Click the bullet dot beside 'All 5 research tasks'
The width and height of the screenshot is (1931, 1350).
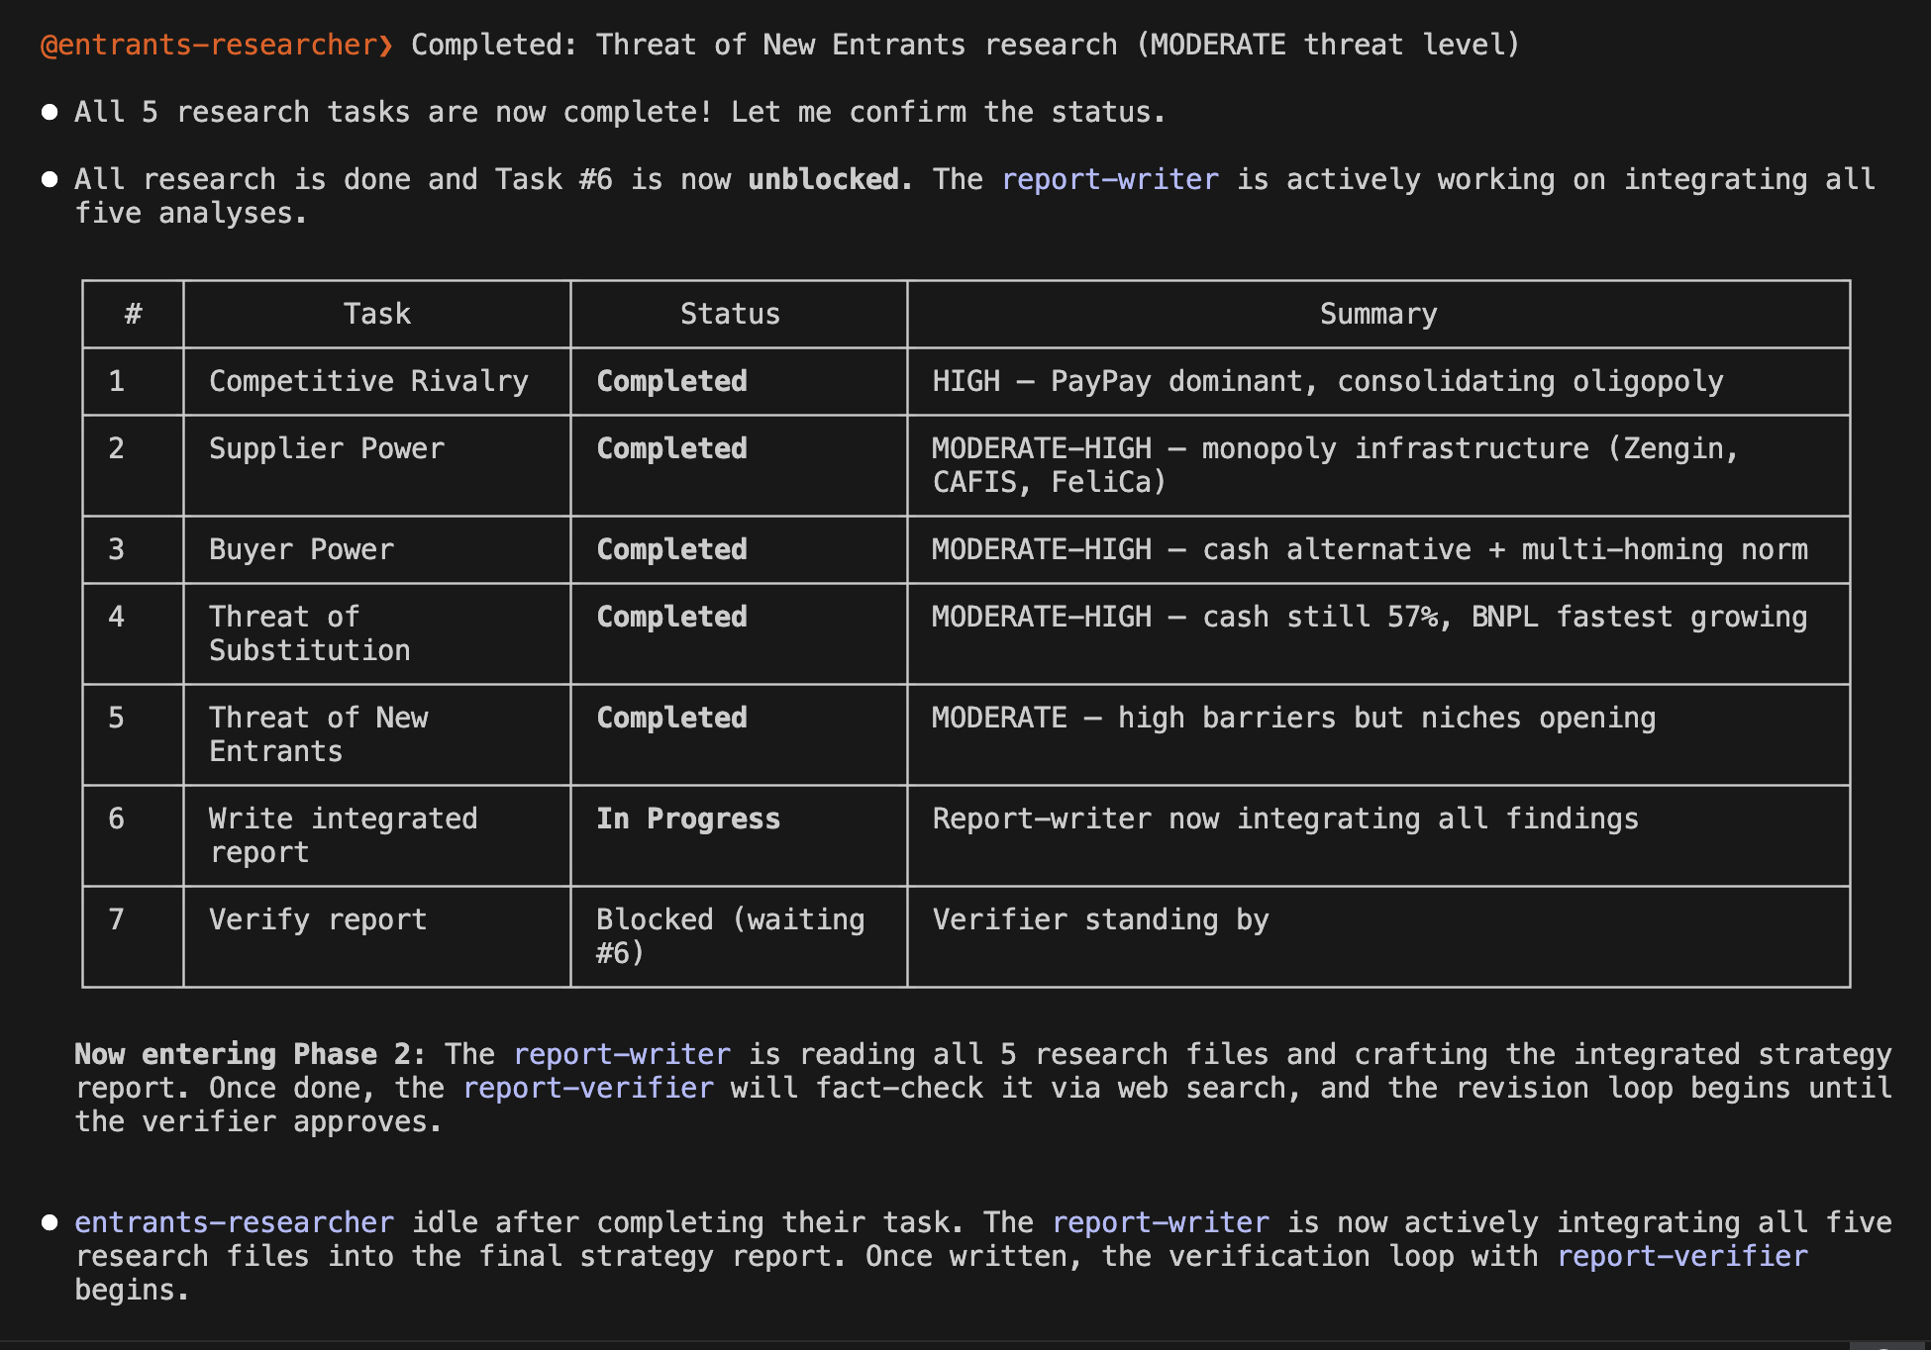(50, 113)
